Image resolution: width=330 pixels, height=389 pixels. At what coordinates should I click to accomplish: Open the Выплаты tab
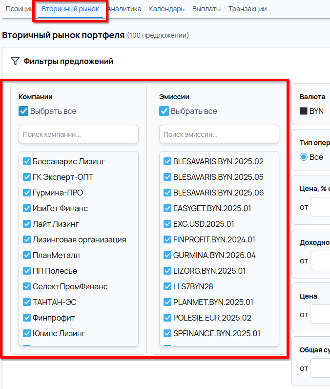[x=206, y=9]
